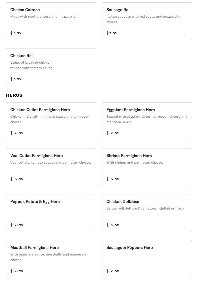
Task: Select the Sausage Roll card
Action: click(x=147, y=21)
